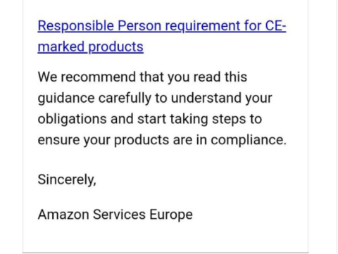Click the word "guidance" in the paragraph
This screenshot has width=338, height=254.
[66, 98]
